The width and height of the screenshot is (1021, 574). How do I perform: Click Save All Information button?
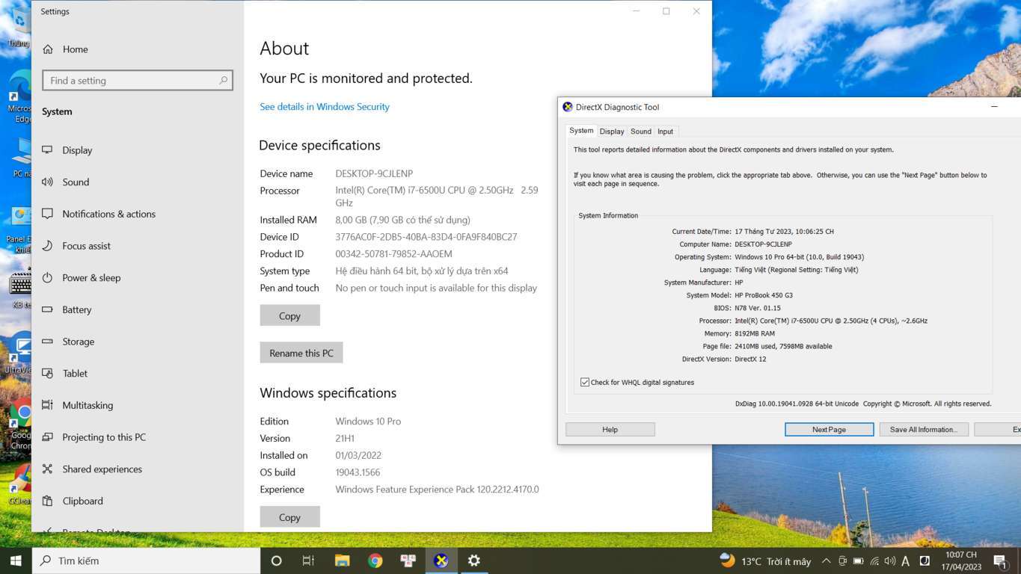[924, 430]
